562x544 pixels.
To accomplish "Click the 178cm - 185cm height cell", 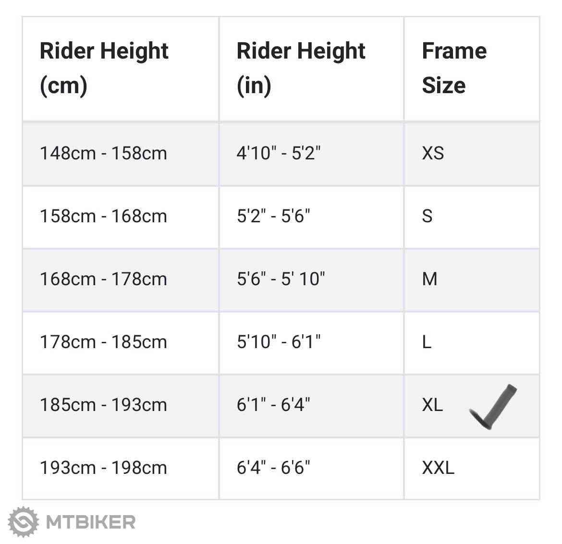I will [x=103, y=342].
